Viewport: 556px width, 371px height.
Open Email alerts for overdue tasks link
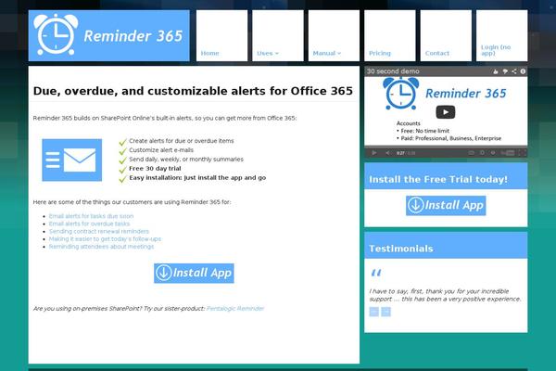[x=89, y=224]
